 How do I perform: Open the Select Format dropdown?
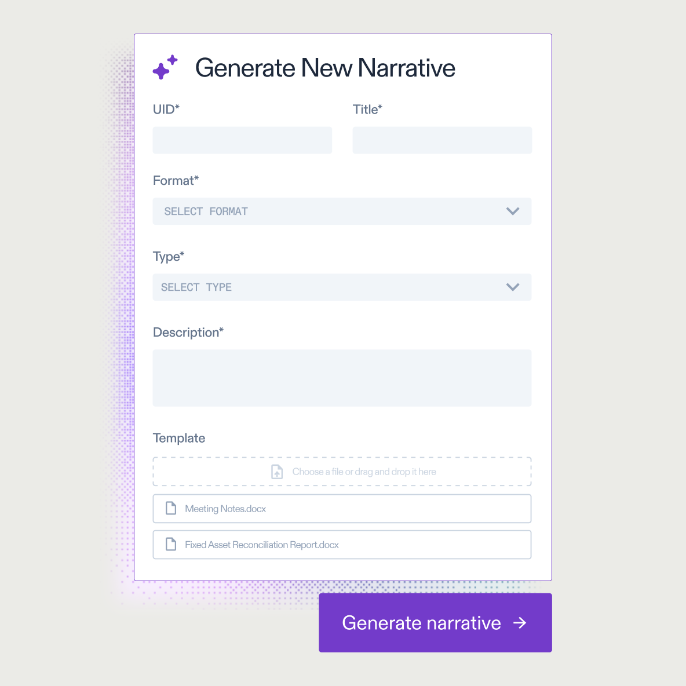point(342,211)
